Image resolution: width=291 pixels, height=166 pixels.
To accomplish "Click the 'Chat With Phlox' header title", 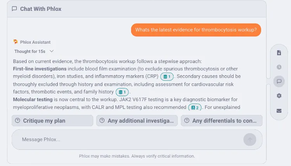I will (x=41, y=9).
